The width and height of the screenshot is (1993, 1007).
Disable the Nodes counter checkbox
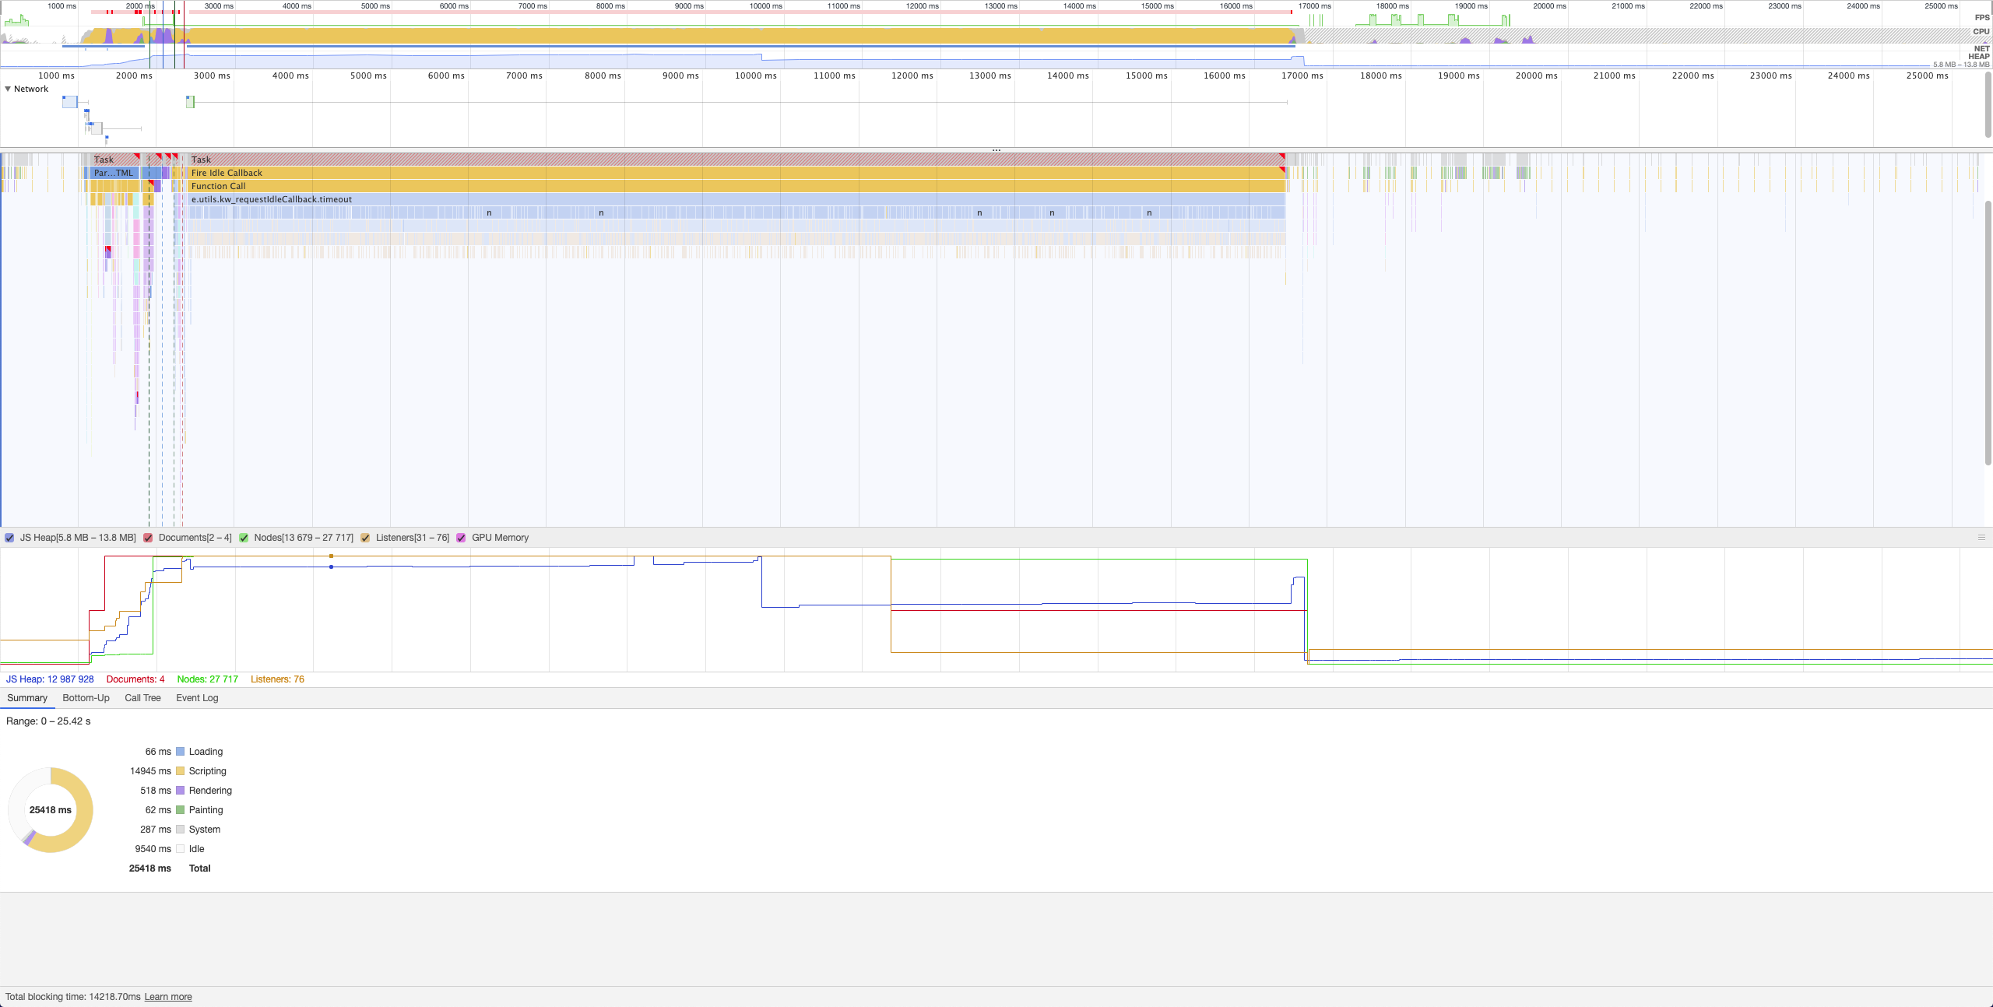244,538
